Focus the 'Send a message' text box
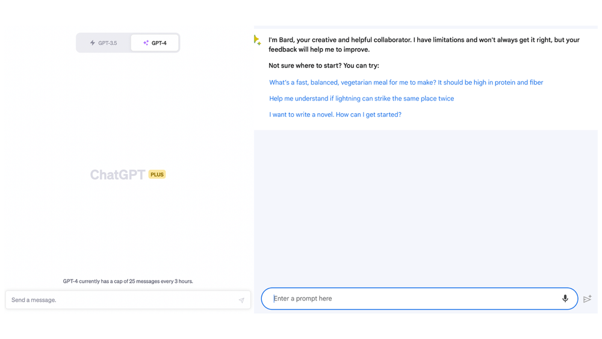602x339 pixels. coord(120,300)
